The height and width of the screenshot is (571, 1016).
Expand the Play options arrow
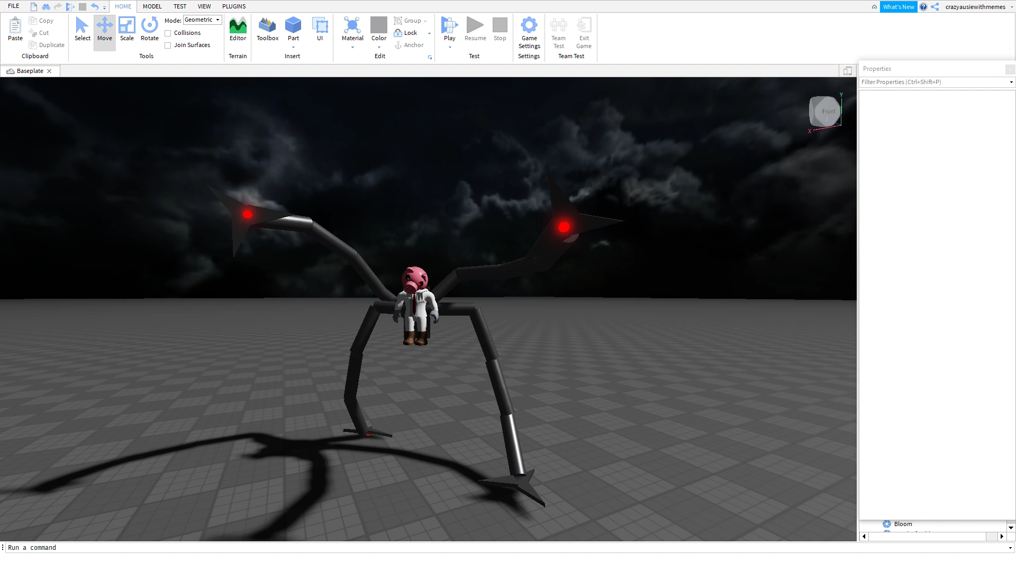[x=450, y=48]
